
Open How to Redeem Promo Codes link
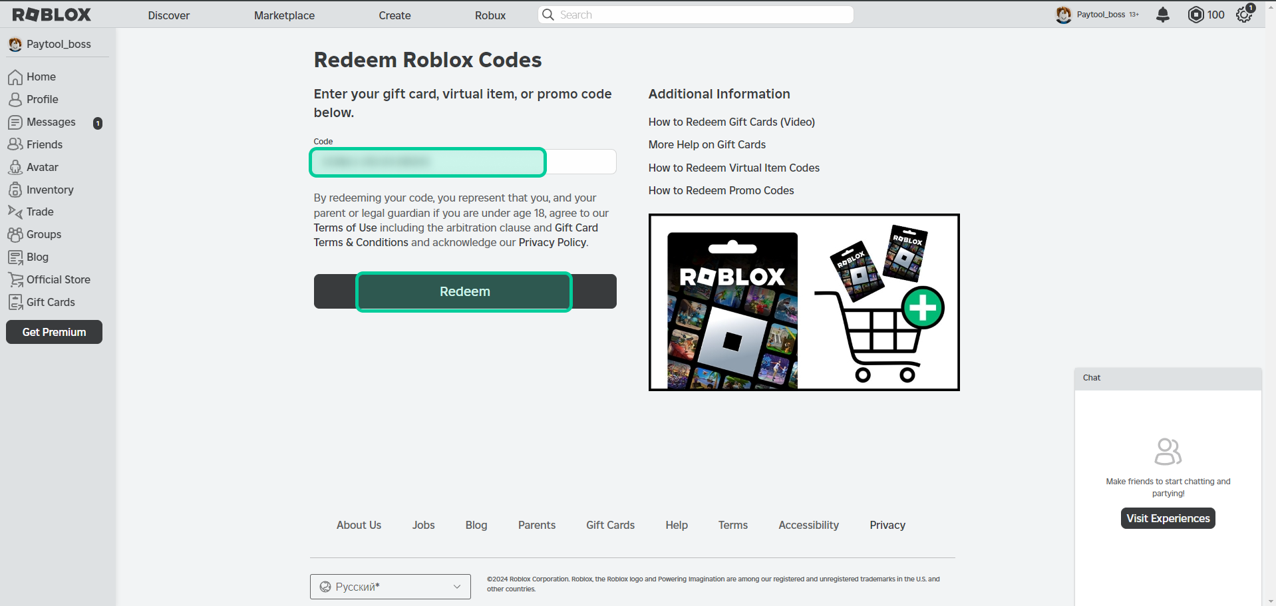[x=721, y=190]
